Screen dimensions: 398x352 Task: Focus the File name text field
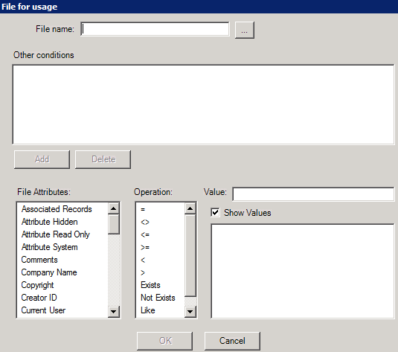tap(155, 29)
